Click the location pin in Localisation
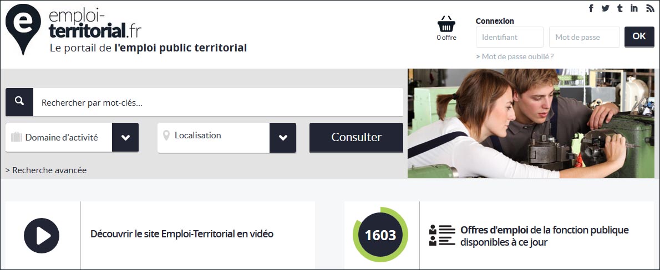Image resolution: width=660 pixels, height=270 pixels. (x=166, y=135)
